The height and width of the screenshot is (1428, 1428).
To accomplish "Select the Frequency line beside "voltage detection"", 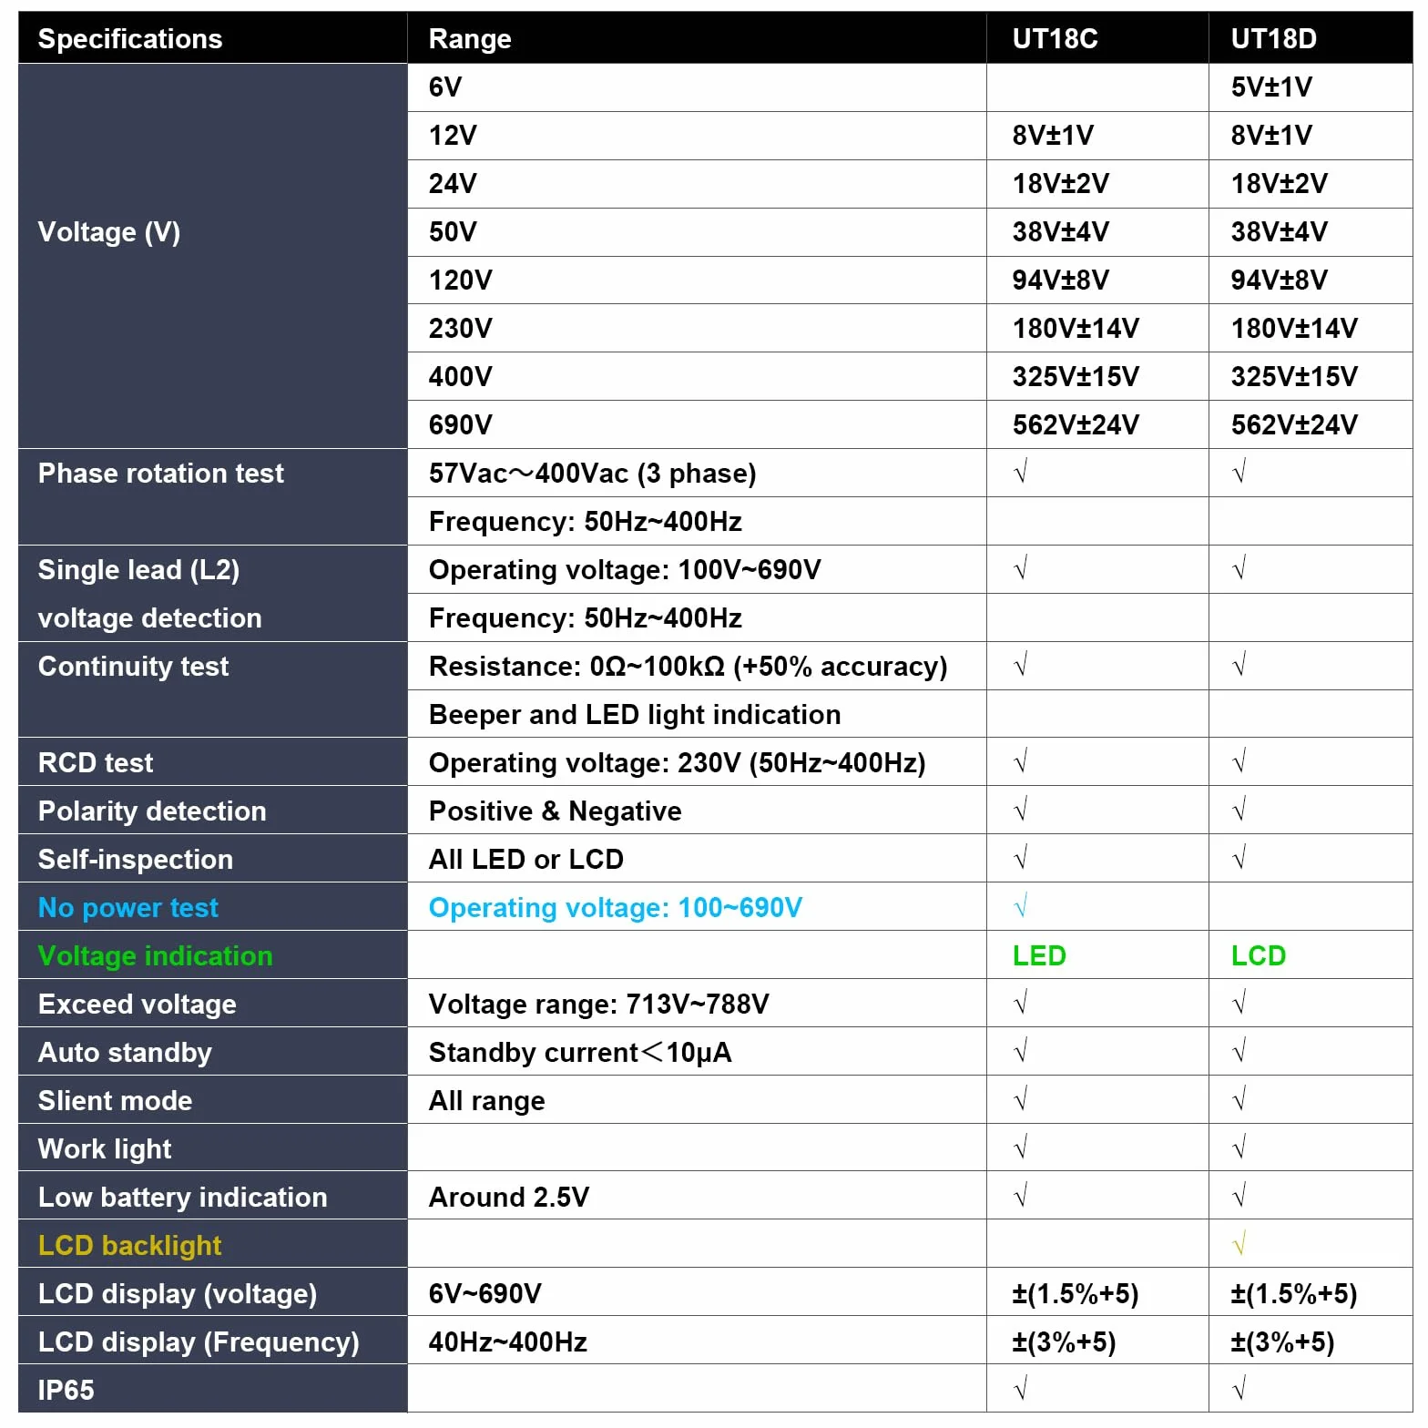I will [x=586, y=618].
